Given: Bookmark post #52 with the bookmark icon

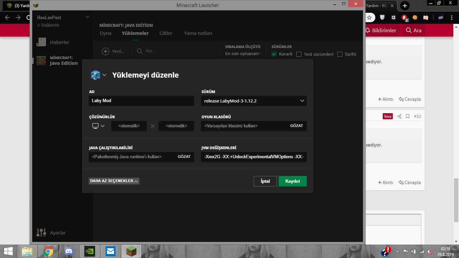Looking at the screenshot, I should point(408,116).
